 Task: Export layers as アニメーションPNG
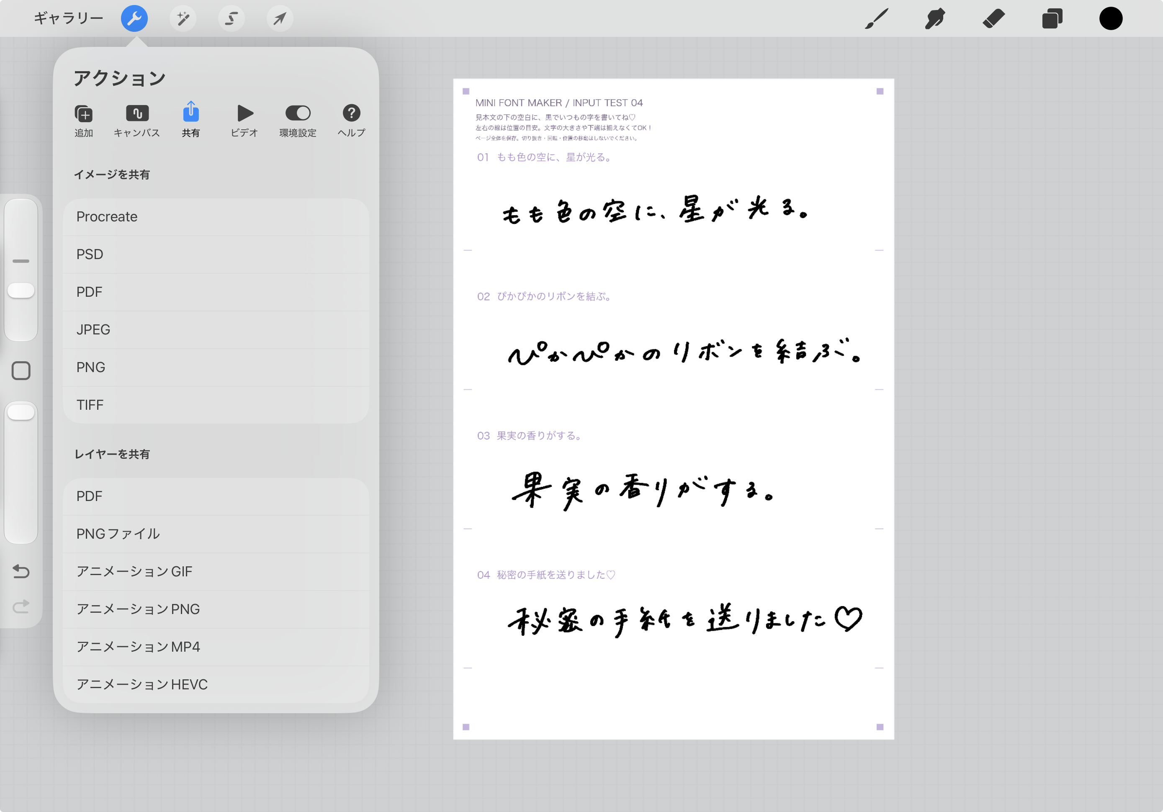tap(216, 609)
